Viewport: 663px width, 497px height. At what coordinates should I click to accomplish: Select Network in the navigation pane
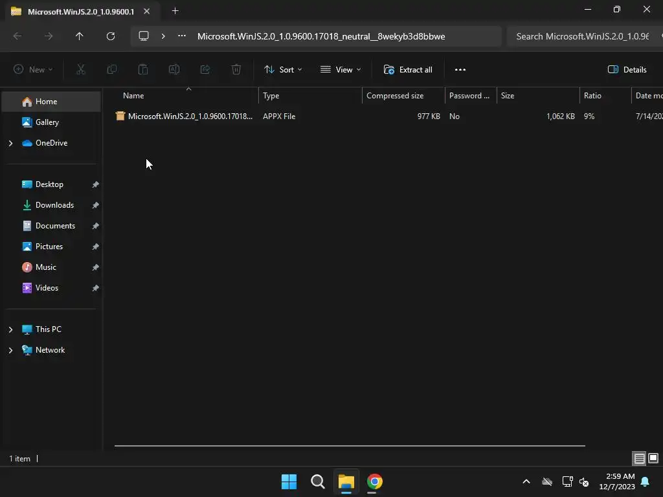[51, 350]
